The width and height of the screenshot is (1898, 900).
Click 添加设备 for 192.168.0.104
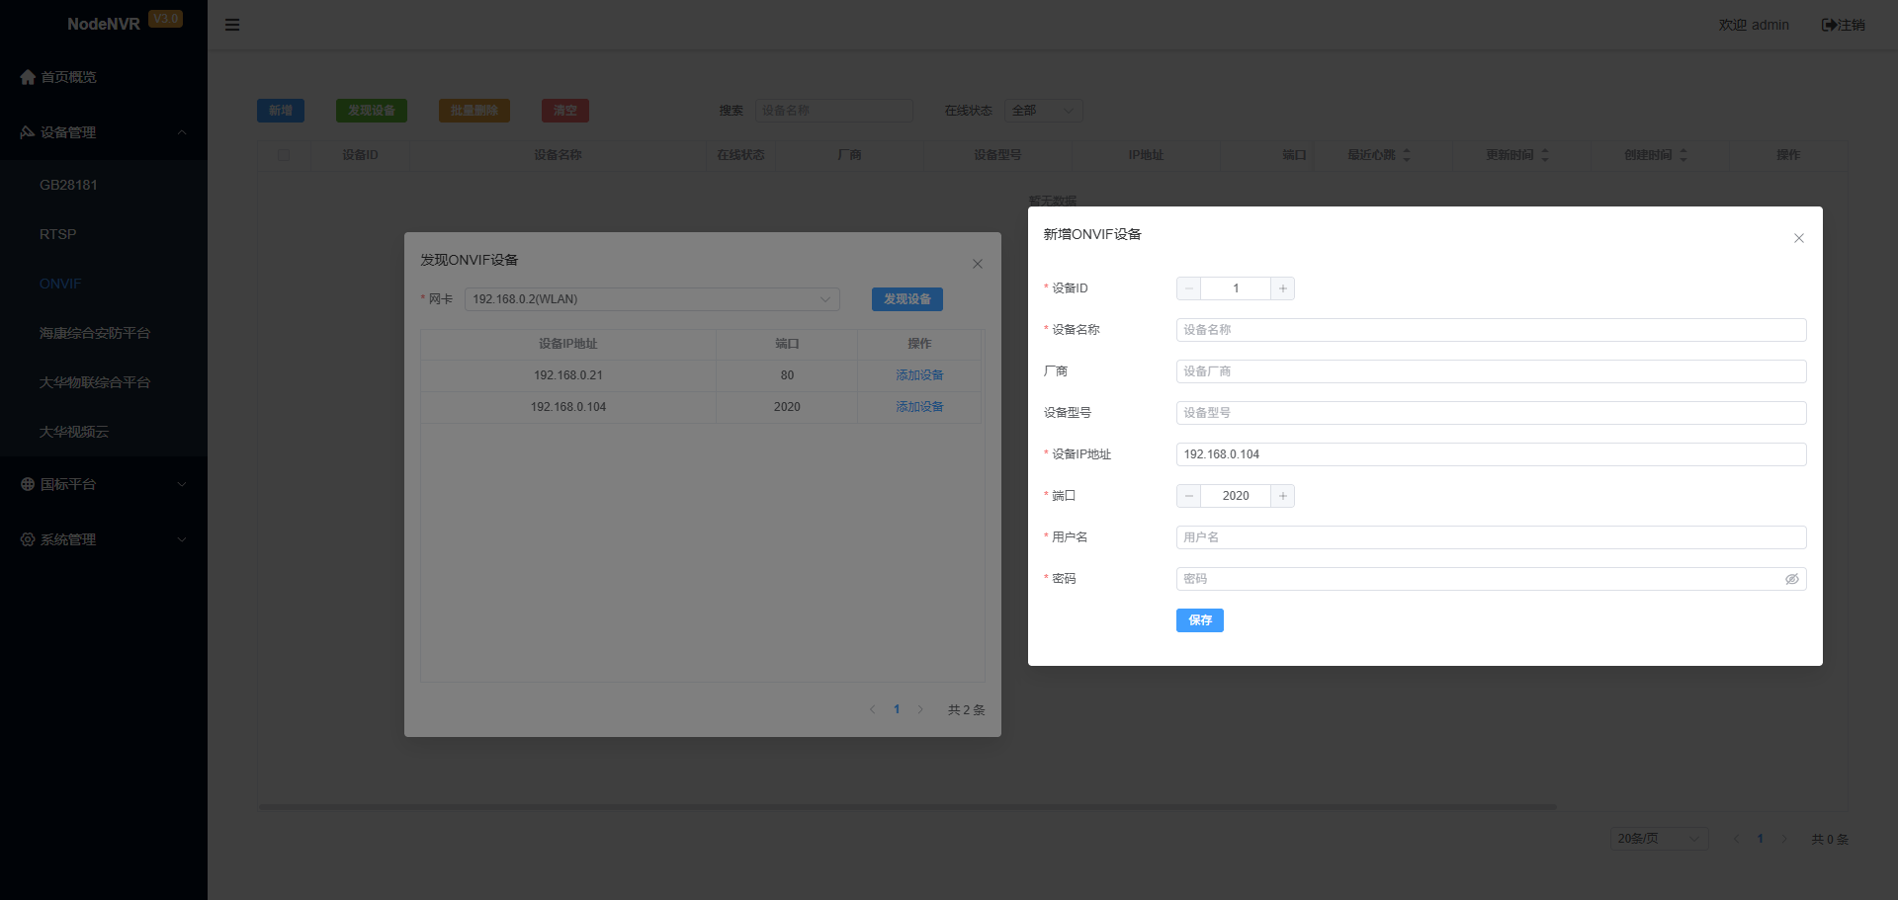coord(919,407)
